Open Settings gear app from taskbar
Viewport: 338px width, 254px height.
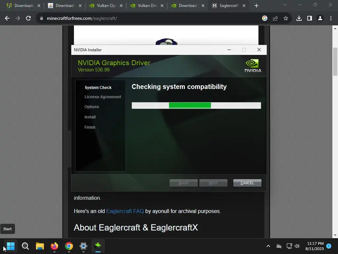[84, 246]
